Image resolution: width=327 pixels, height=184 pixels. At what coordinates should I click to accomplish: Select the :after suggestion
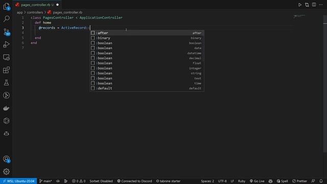(x=147, y=33)
